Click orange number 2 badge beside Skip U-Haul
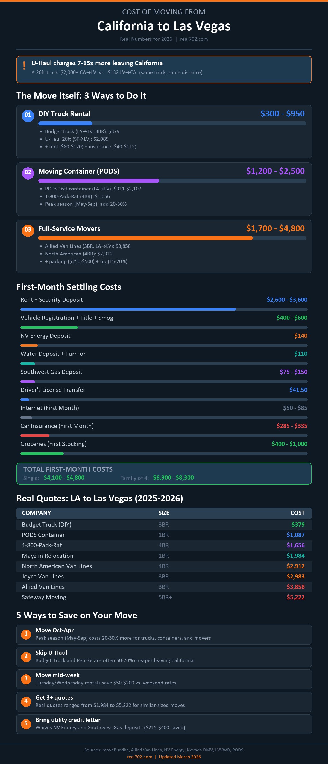328x764 pixels. [26, 656]
